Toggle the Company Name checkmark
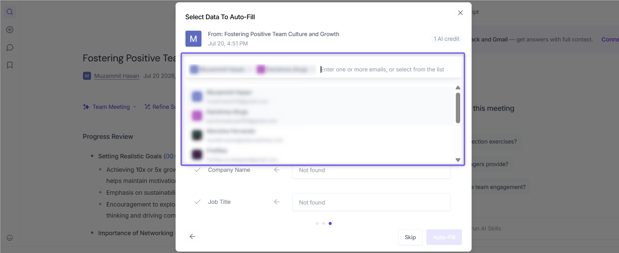The image size is (619, 253). 198,170
